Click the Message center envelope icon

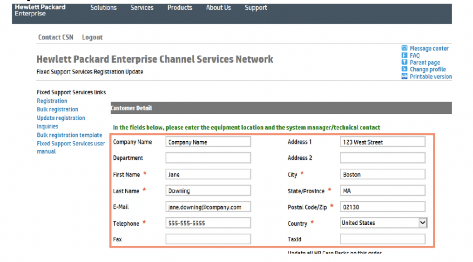(404, 48)
